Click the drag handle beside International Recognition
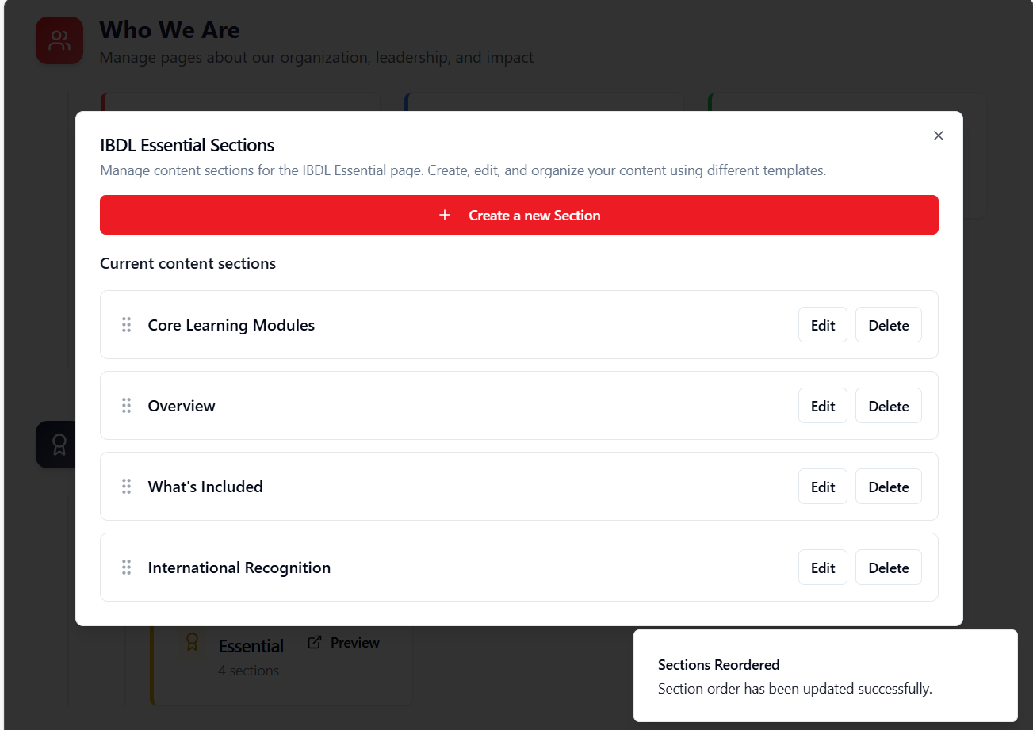 pyautogui.click(x=126, y=568)
